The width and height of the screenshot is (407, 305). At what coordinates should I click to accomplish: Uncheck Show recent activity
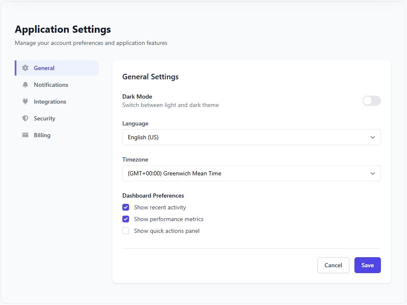point(126,207)
